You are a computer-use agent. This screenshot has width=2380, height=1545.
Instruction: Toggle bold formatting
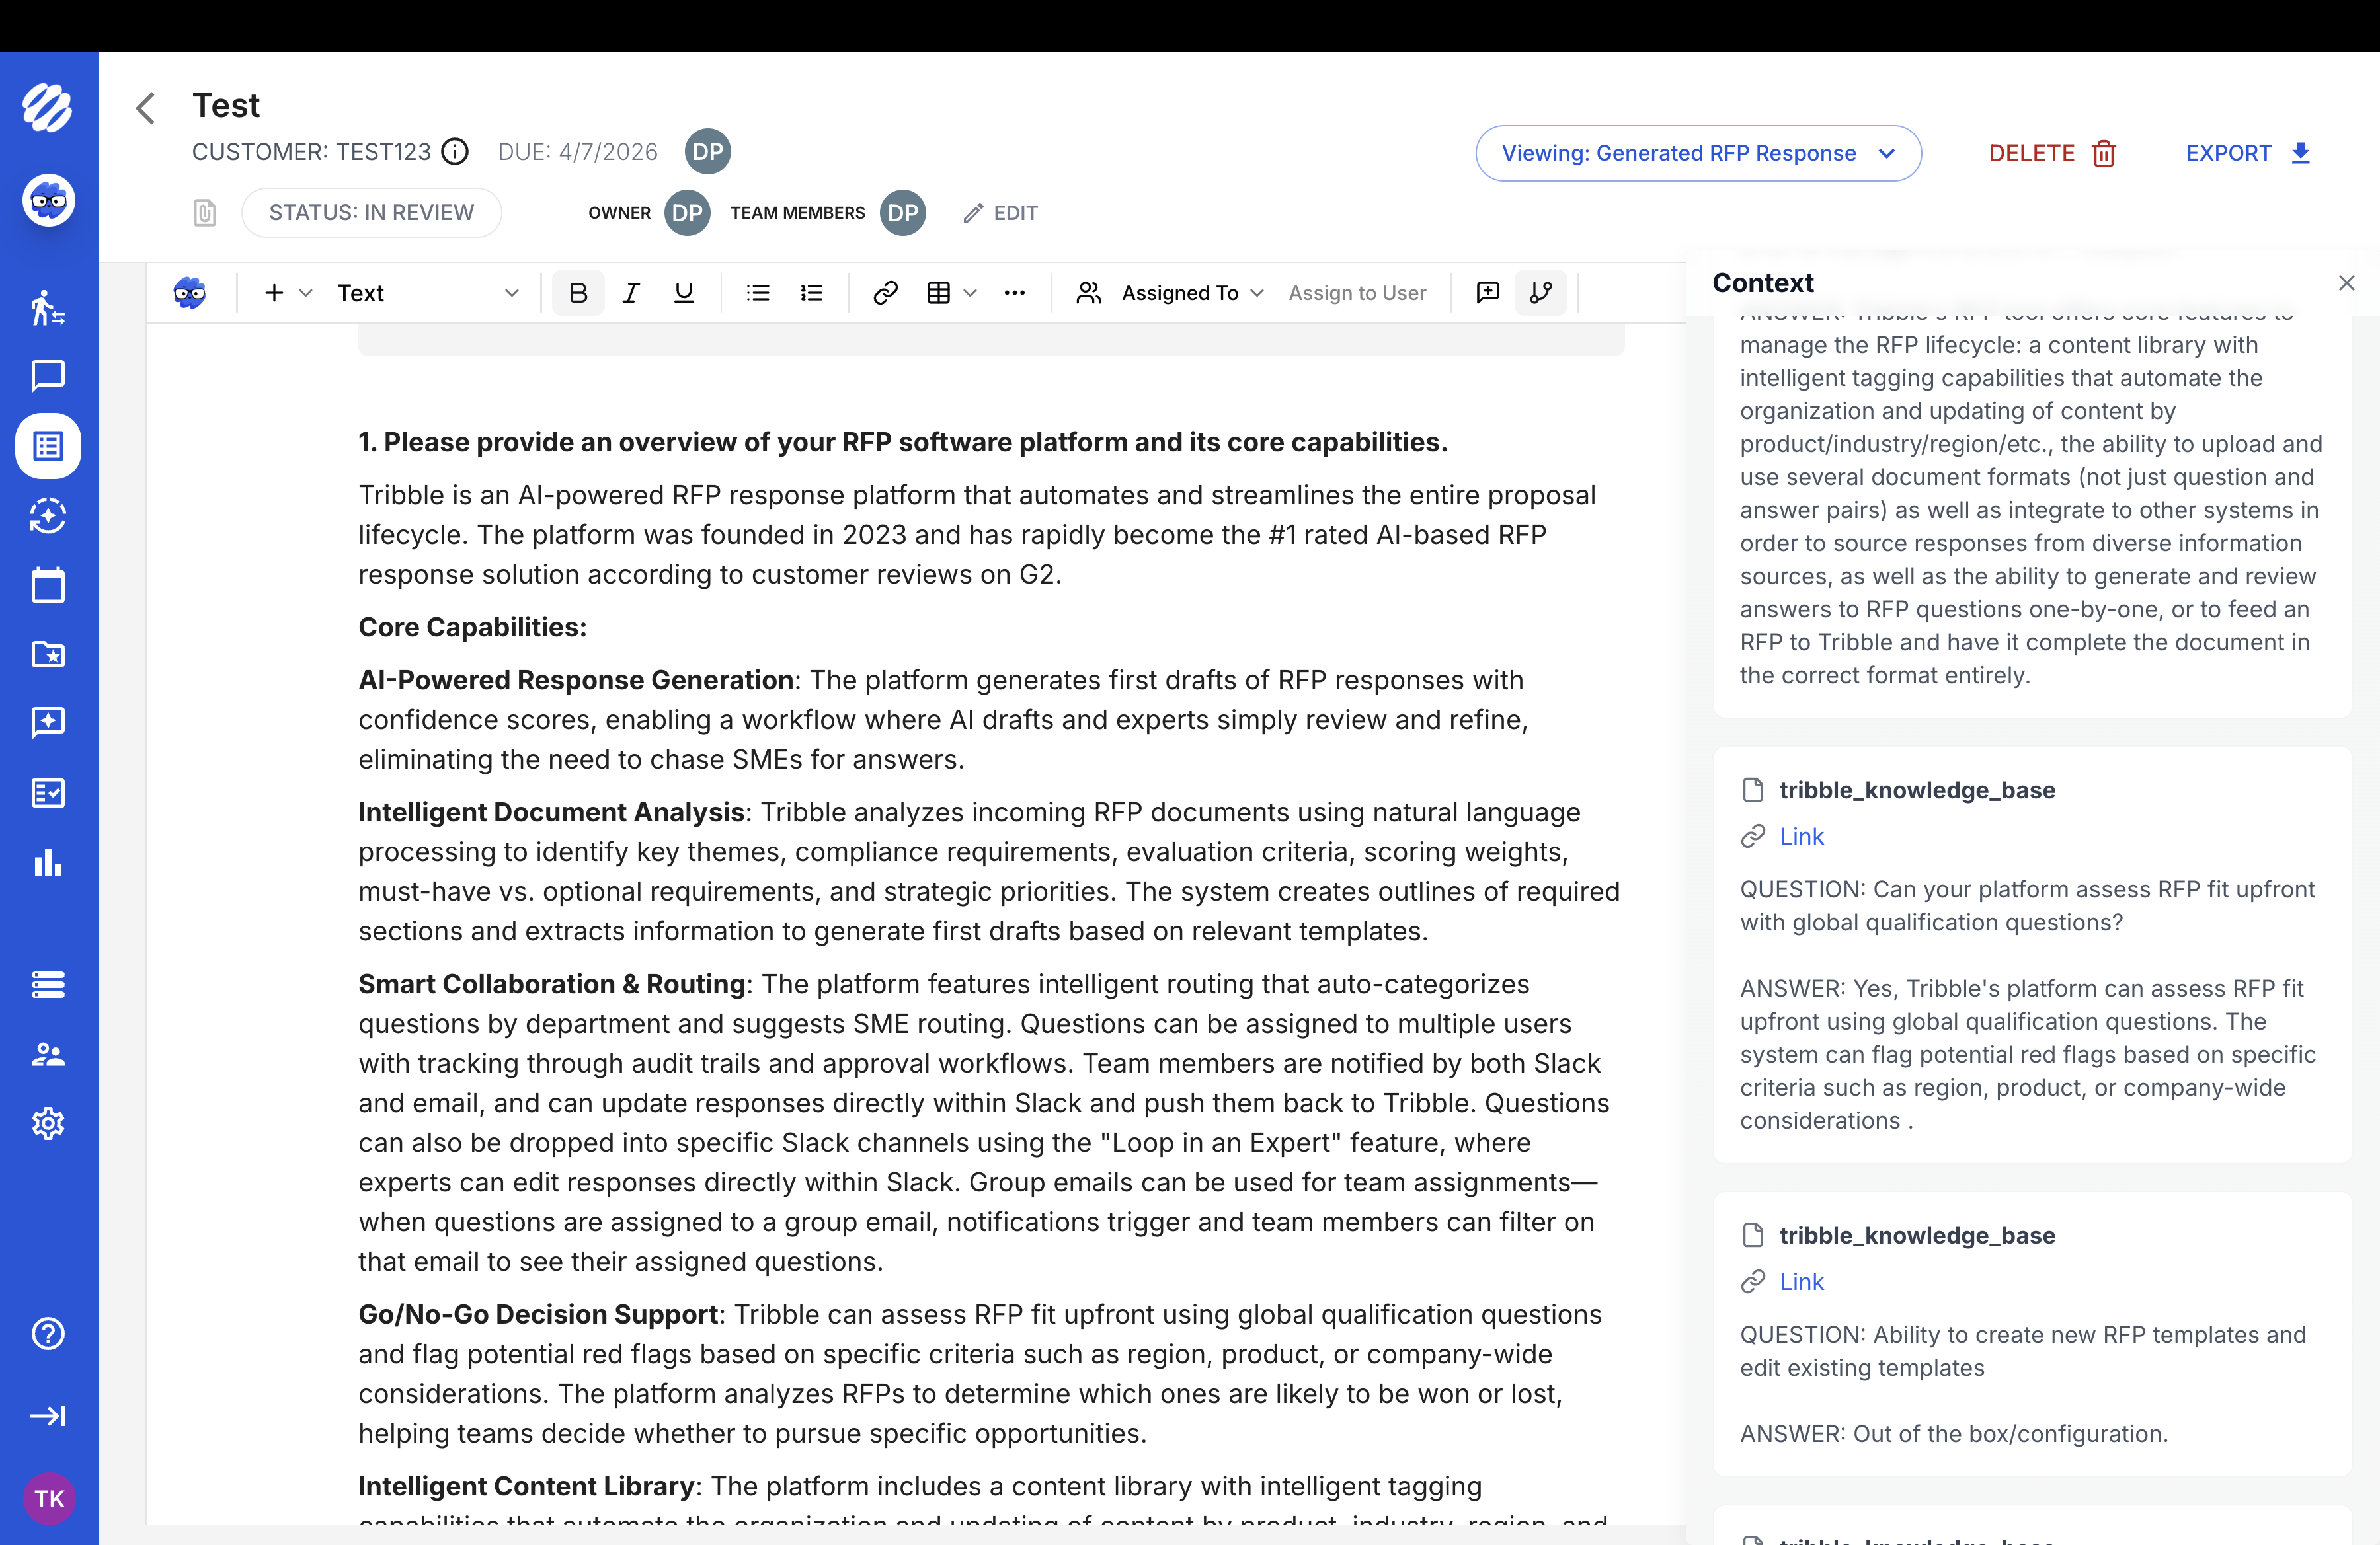tap(578, 293)
